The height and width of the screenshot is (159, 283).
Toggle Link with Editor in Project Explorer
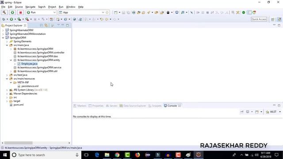46,26
